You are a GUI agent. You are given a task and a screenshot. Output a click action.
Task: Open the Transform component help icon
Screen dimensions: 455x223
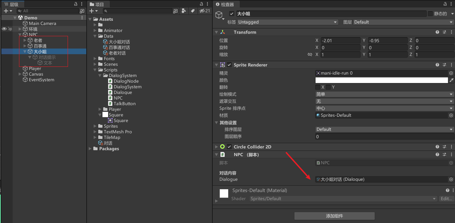point(437,32)
